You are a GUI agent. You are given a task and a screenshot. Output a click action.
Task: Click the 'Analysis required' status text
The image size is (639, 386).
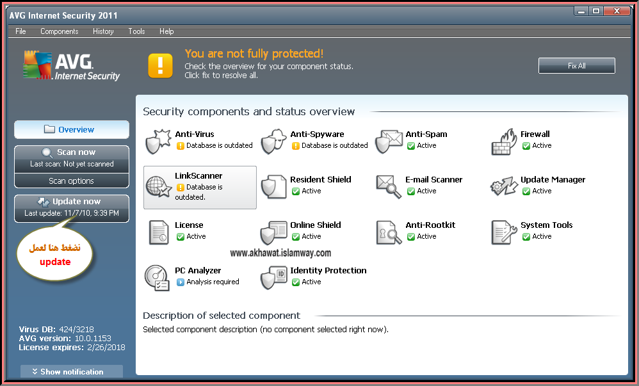[x=213, y=282]
